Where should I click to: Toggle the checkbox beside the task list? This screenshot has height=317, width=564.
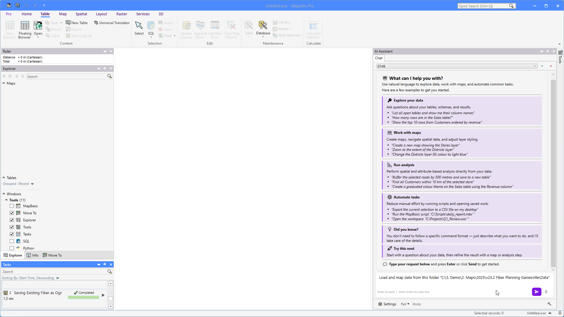pos(110,299)
